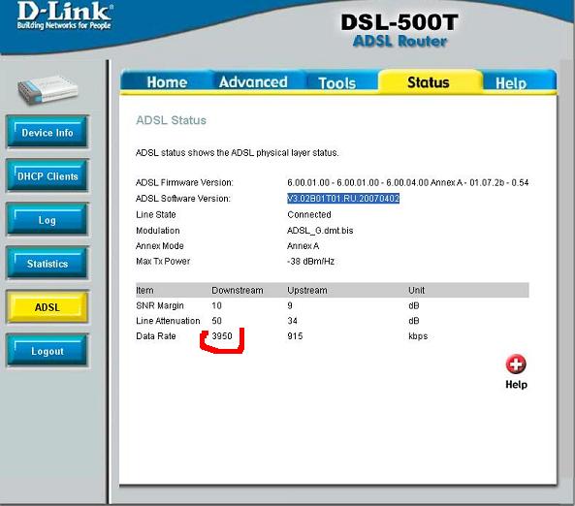Click the Annex Mode value Annex A
The height and width of the screenshot is (506, 575).
[x=303, y=245]
